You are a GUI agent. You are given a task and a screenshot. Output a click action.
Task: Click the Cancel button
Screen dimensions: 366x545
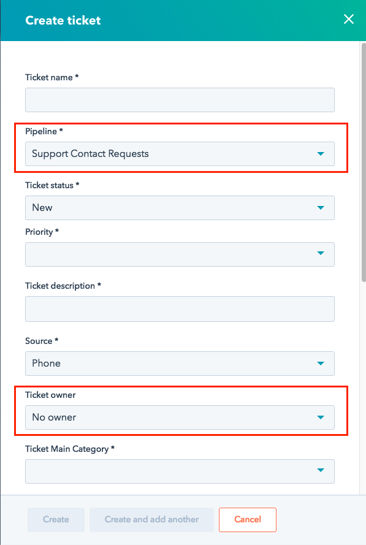248,519
